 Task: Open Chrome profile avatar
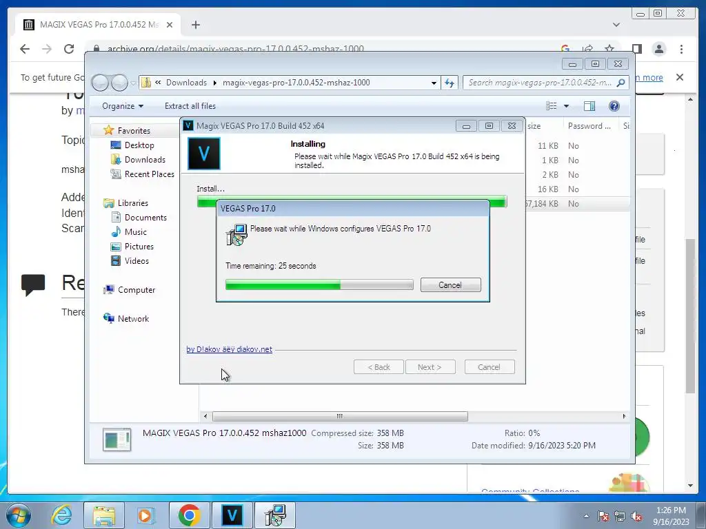(x=659, y=49)
